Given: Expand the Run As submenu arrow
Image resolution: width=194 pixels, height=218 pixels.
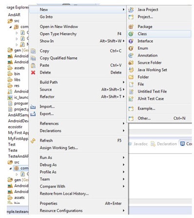Looking at the screenshot, I should click(x=123, y=158).
